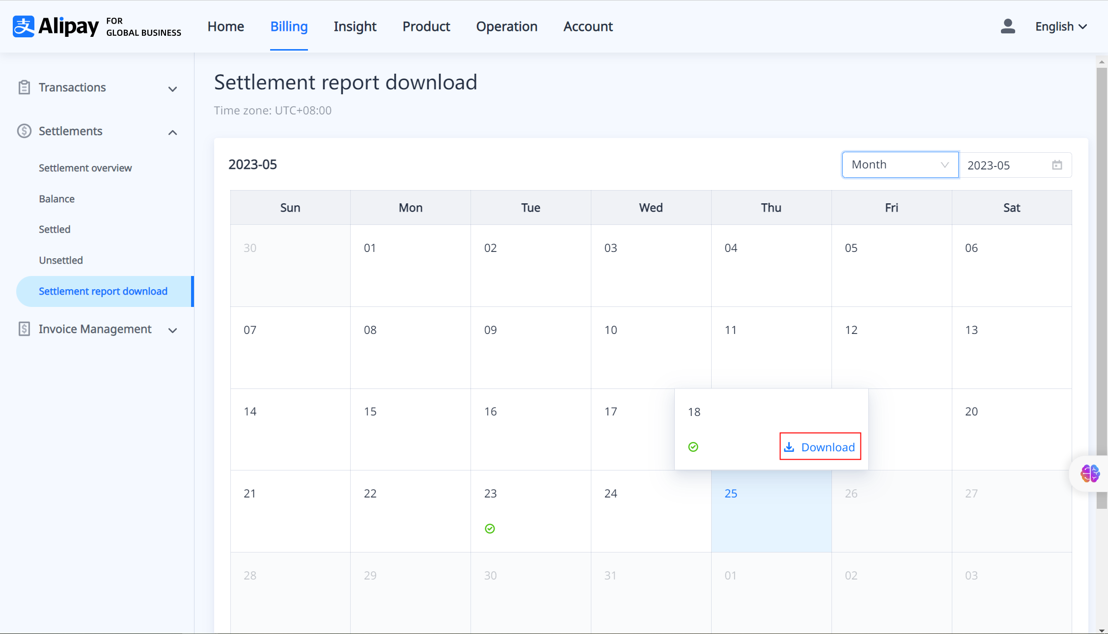Click the Transactions clipboard icon

tap(24, 87)
